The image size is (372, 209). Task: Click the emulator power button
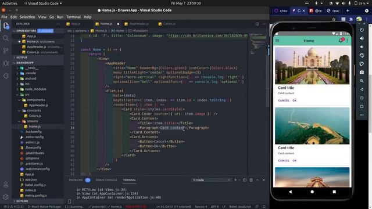362,30
